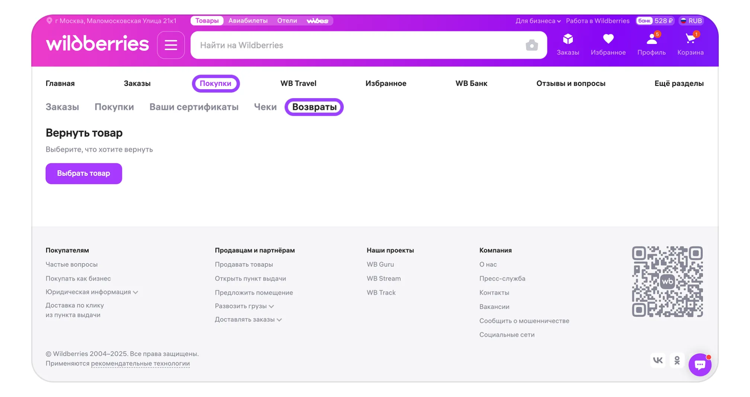
Task: Expand Юридическая информация in footer
Action: [x=92, y=292]
